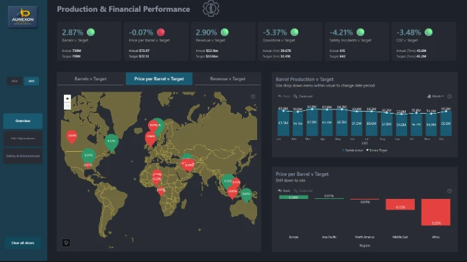Click the North America axis label
The image size is (467, 262).
coord(365,237)
